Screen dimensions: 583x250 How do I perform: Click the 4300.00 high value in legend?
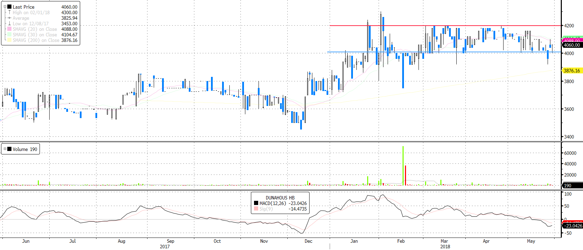pyautogui.click(x=69, y=12)
